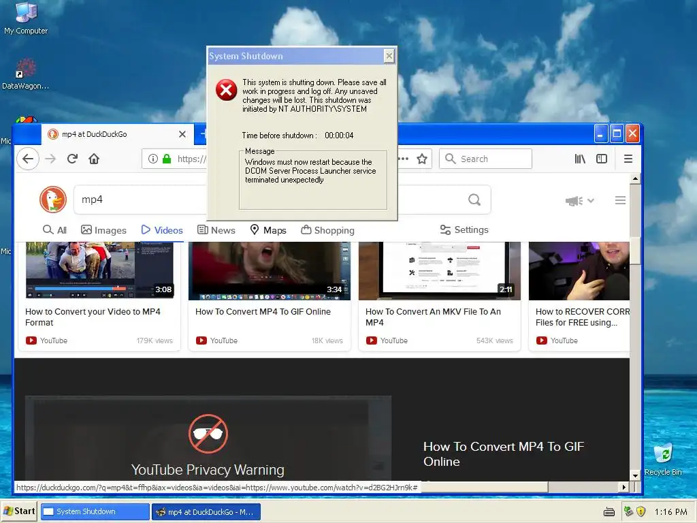Click the Firefox forward arrow
This screenshot has height=523, width=697.
[x=50, y=159]
